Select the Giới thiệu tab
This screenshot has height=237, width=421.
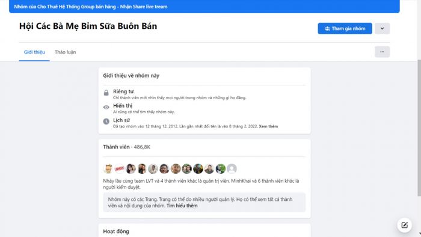coord(34,52)
